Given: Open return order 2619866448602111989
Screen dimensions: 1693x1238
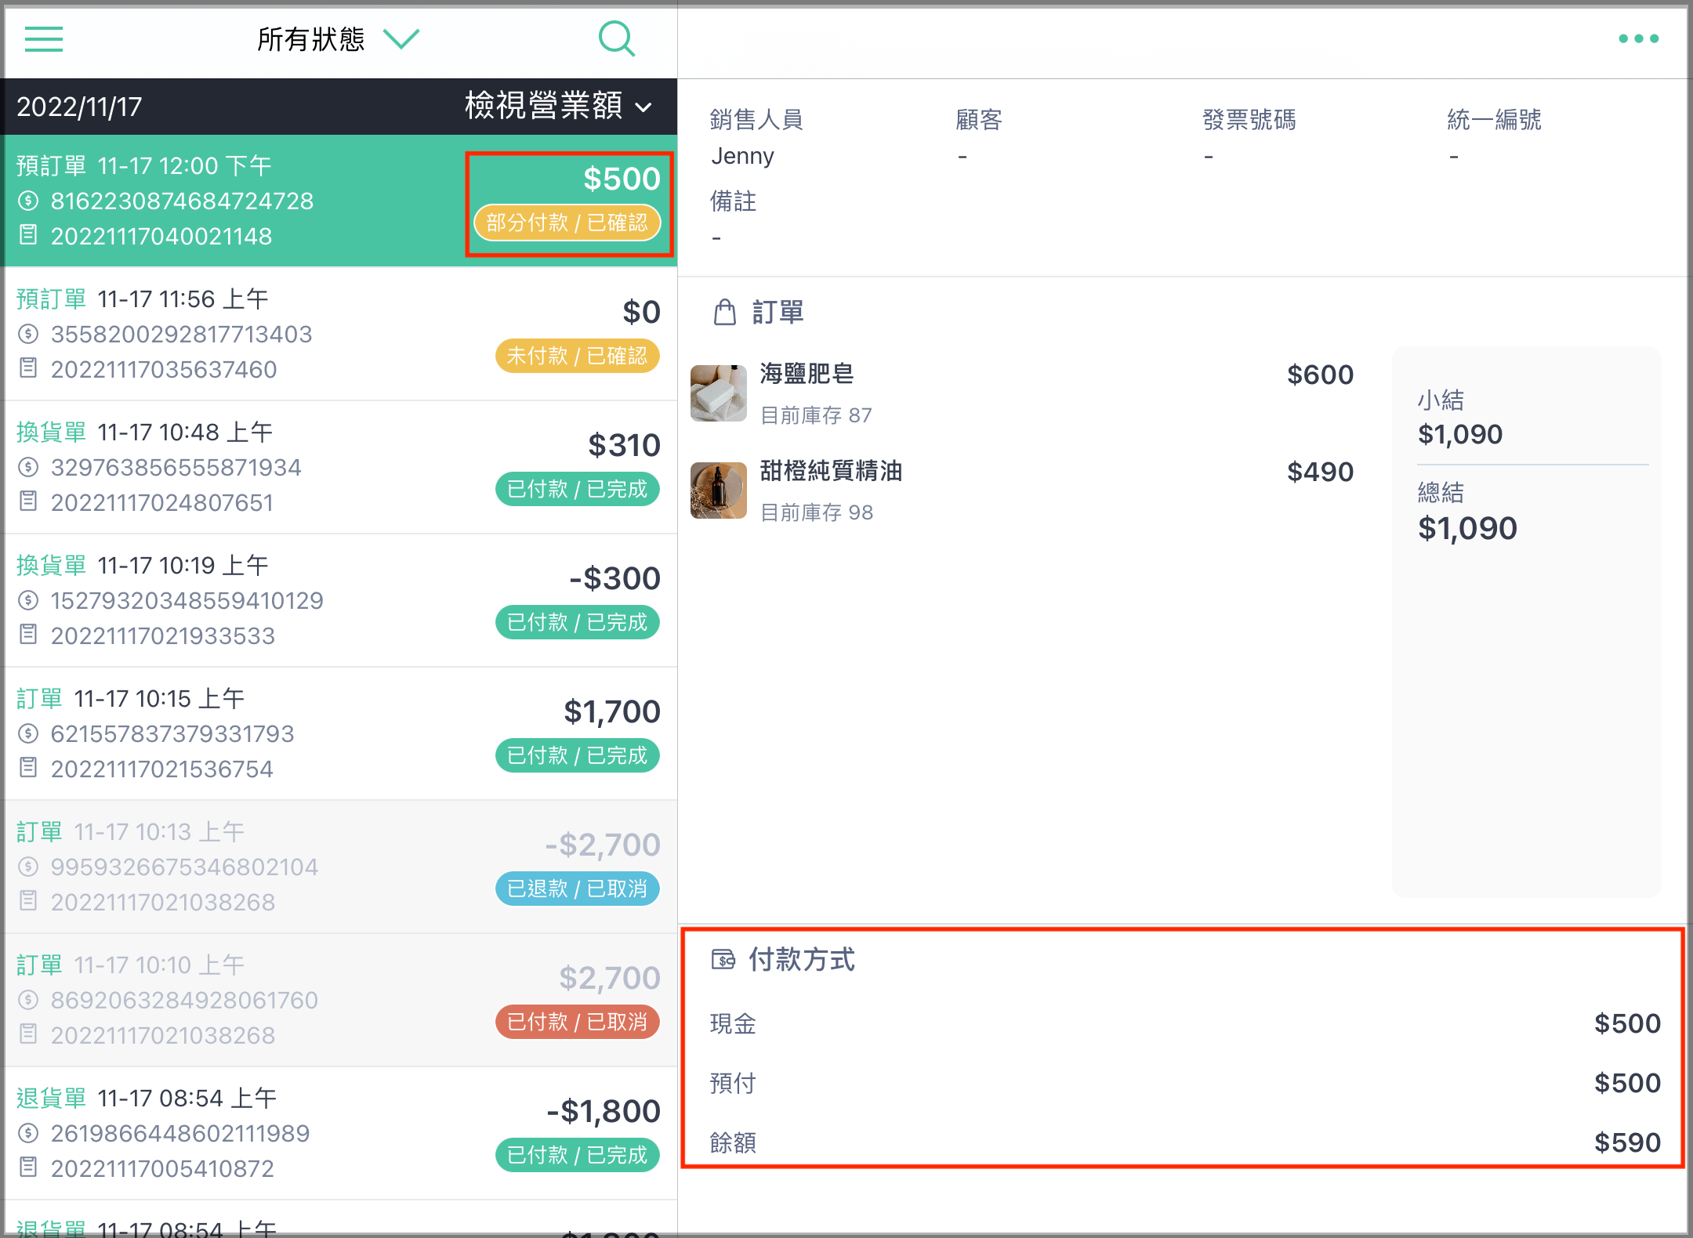Looking at the screenshot, I should coord(340,1133).
